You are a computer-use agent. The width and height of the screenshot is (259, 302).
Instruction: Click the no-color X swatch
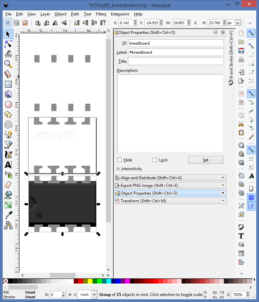point(6,281)
